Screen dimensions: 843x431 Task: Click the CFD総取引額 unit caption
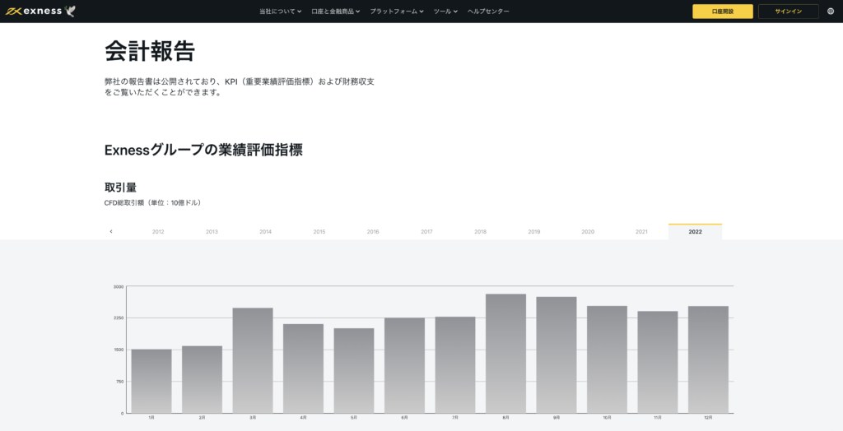point(152,203)
